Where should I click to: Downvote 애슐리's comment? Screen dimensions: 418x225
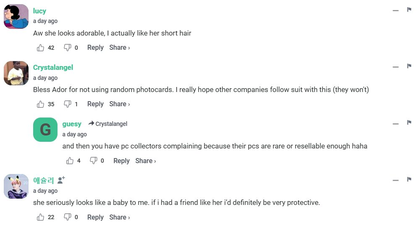tap(67, 217)
